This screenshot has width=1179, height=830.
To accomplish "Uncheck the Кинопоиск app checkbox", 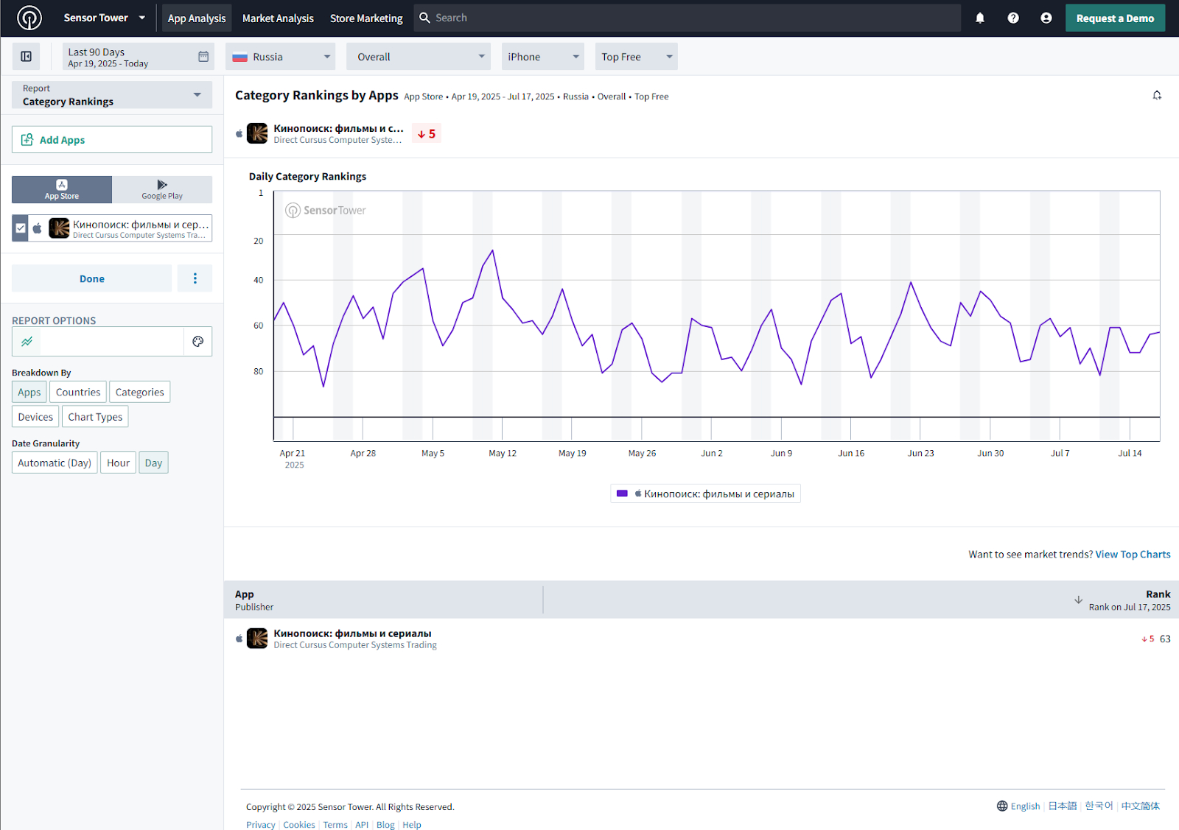I will tap(21, 228).
